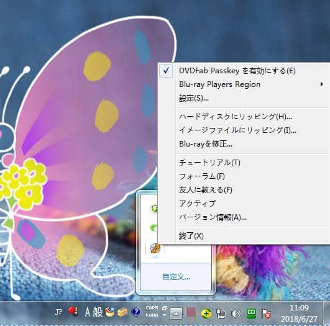Click the show hidden icons arrow
The height and width of the screenshot is (326, 330).
click(176, 314)
